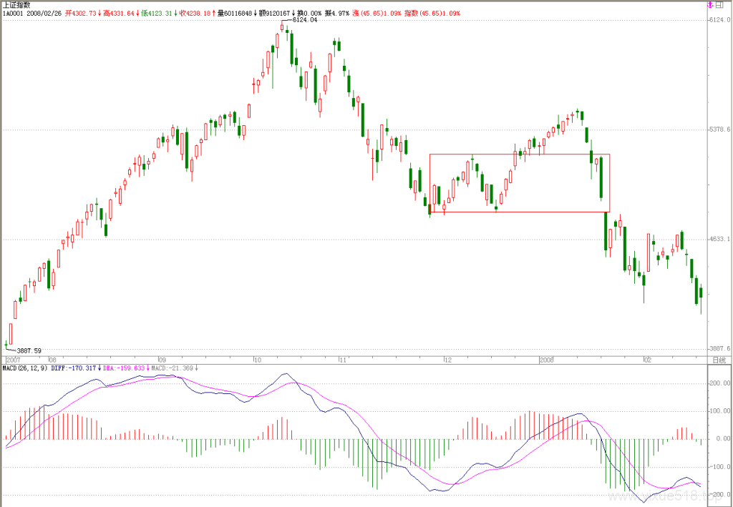Click the 4633.1 price axis label
This screenshot has width=733, height=507.
[719, 239]
